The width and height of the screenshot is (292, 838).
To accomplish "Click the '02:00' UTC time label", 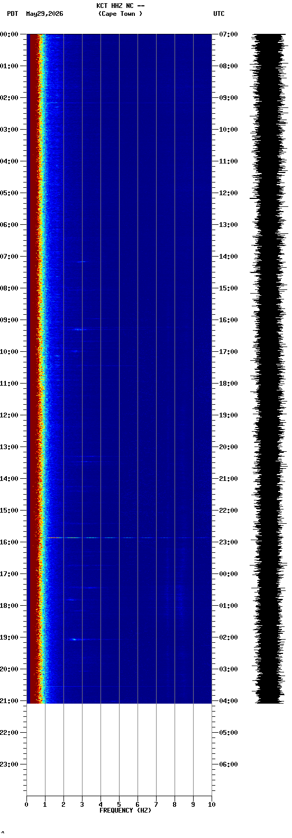I will (229, 637).
